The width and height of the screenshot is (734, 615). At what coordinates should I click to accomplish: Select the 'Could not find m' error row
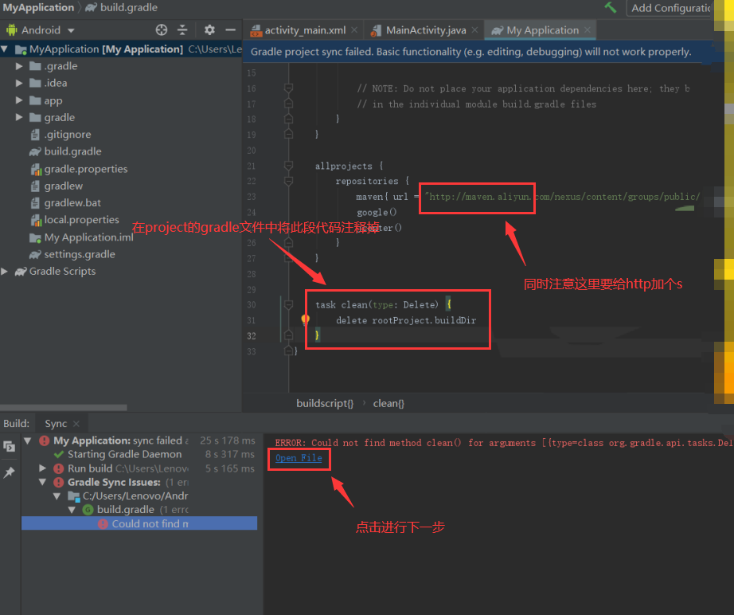point(139,523)
